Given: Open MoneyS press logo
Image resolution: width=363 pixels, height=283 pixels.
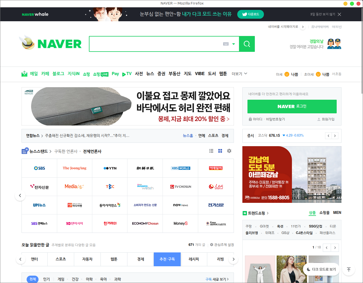Looking at the screenshot, I should [x=181, y=224].
